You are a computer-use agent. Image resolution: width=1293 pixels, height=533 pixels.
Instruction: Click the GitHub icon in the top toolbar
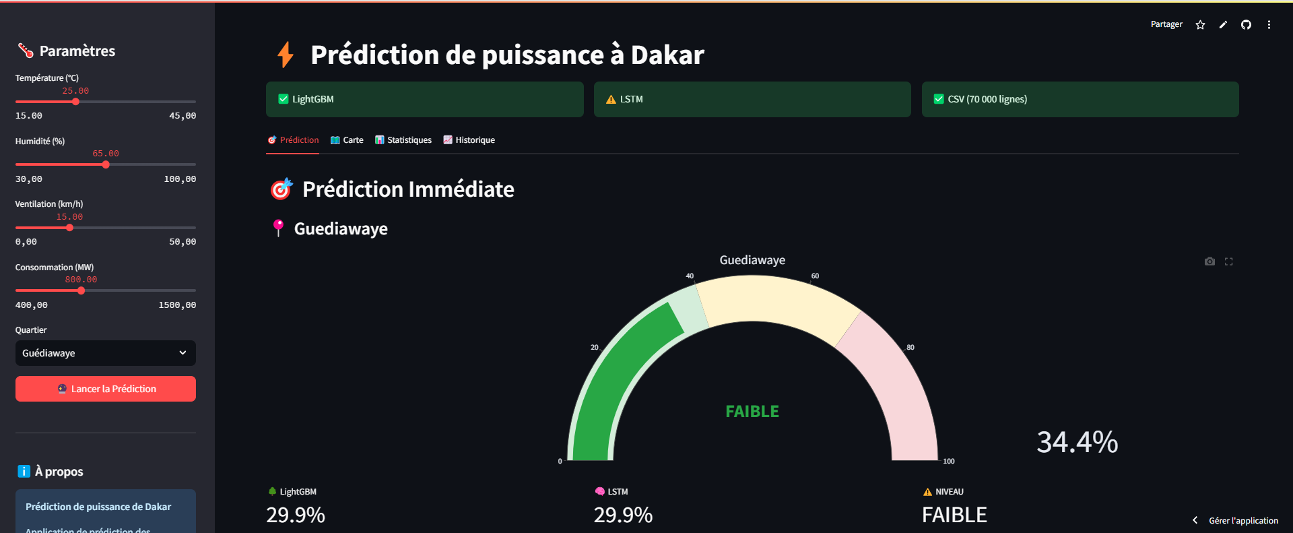point(1246,24)
